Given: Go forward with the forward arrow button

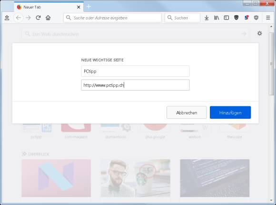Looking at the screenshot, I should click(29, 18).
